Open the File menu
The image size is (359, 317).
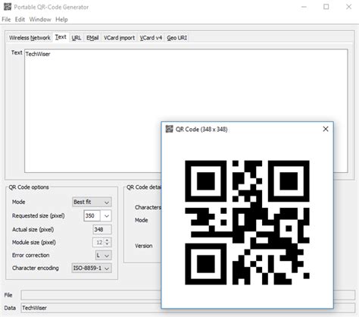click(6, 20)
